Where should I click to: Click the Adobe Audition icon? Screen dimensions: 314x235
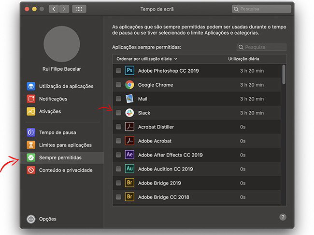point(129,169)
